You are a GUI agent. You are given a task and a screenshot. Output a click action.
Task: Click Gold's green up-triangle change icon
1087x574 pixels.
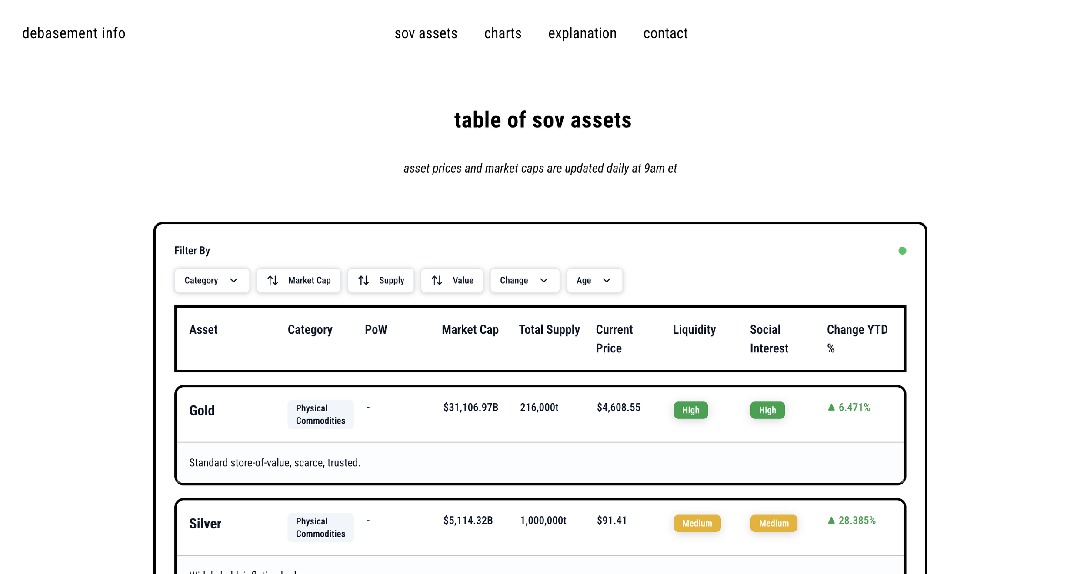831,407
